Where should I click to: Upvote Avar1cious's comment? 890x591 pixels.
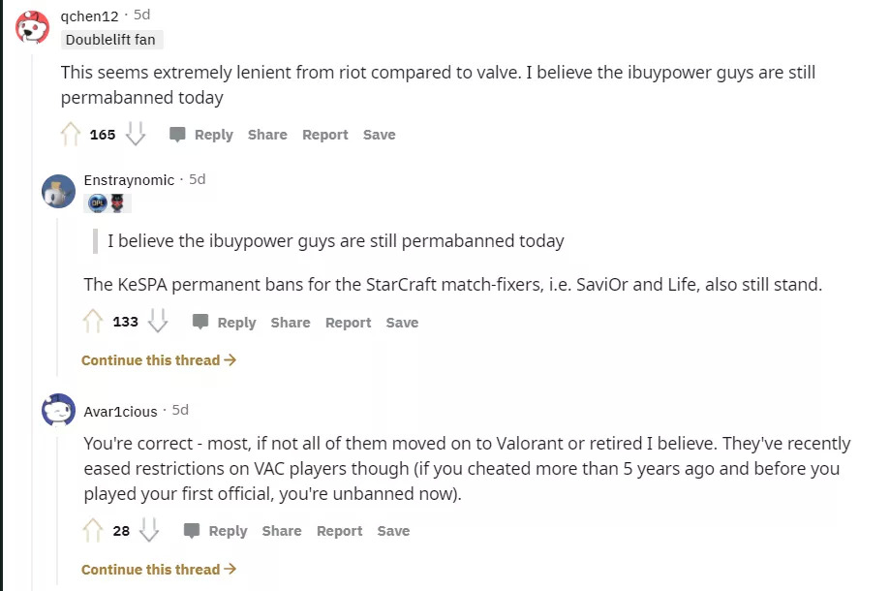tap(94, 530)
